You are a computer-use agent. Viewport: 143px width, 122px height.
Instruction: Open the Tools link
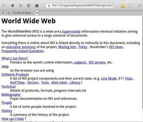pos(45,82)
